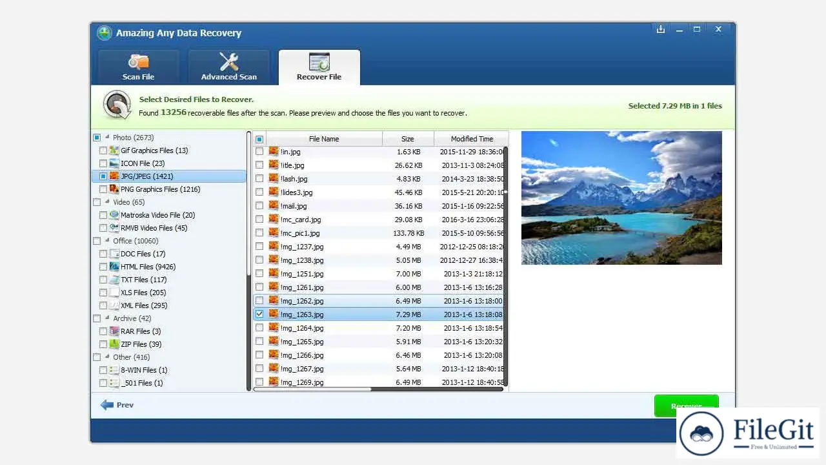This screenshot has height=465, width=826.
Task: Toggle the JPG/JPEG checkbox
Action: 103,176
